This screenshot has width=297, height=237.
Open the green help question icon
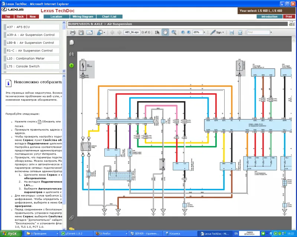click(x=72, y=66)
